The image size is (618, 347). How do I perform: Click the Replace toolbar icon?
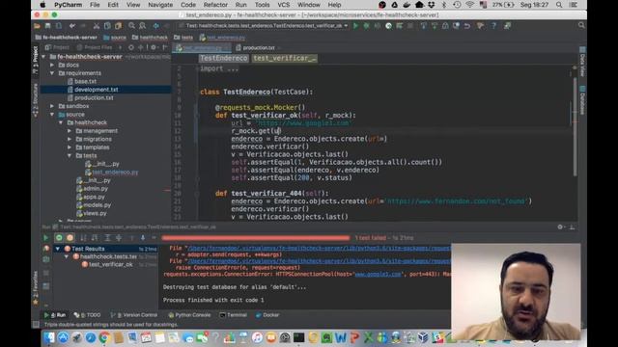142,26
